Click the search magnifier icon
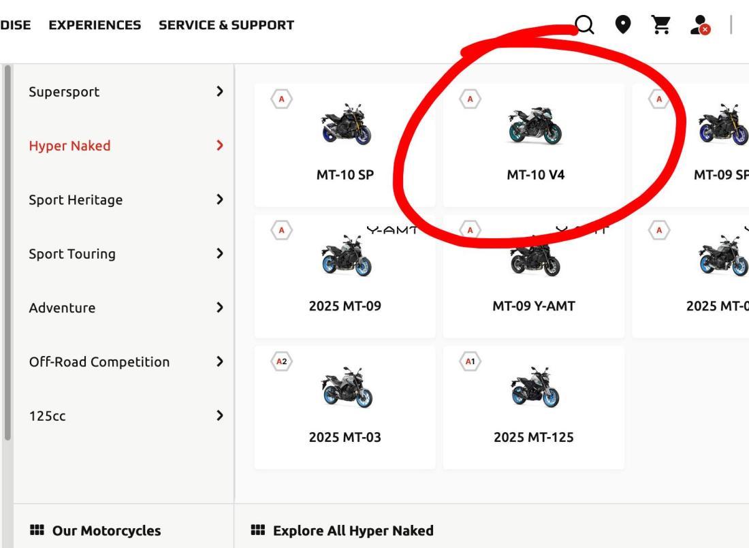This screenshot has width=749, height=548. (x=585, y=25)
